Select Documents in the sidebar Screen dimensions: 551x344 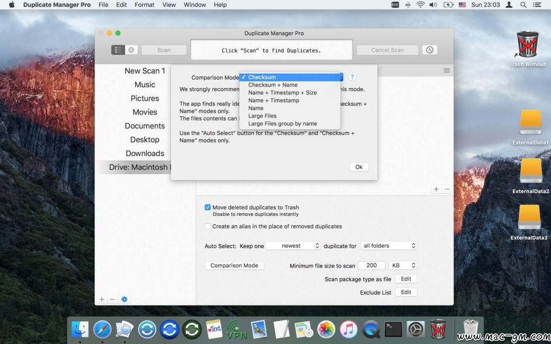(145, 126)
